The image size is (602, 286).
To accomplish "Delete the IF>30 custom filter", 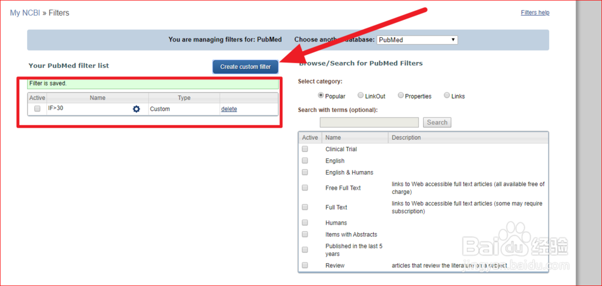I will click(x=229, y=109).
